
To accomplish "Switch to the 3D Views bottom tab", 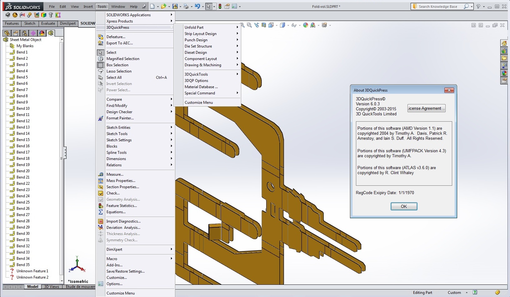I will [x=52, y=287].
